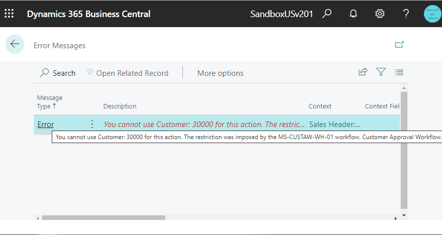Click Open Related Record action
The height and width of the screenshot is (235, 442).
click(x=127, y=73)
